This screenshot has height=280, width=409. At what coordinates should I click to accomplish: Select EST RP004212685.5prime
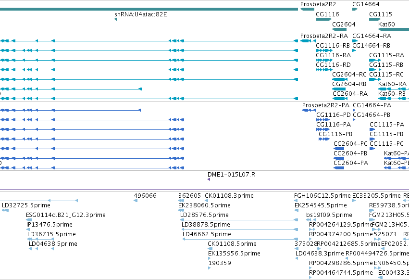pos(319,249)
